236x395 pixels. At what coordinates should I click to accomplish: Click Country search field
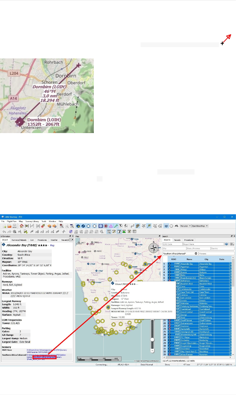[x=222, y=248]
